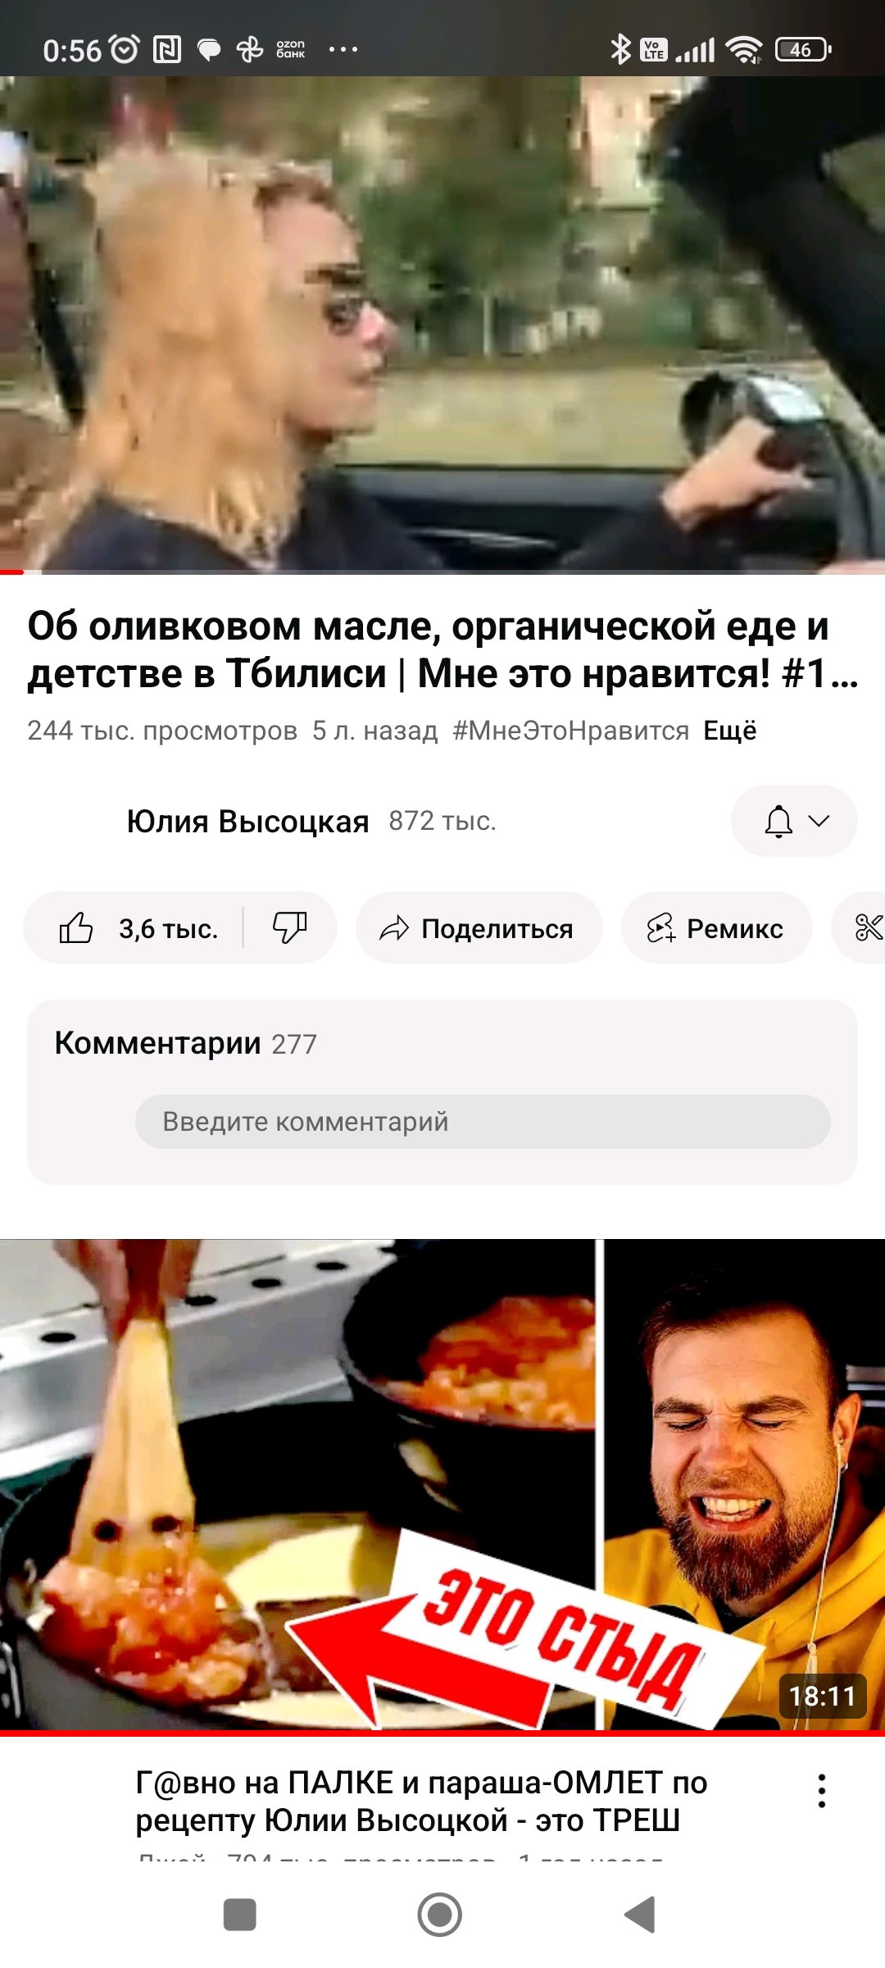Screen dimensions: 885x1968
Task: Tap the Введите комментарий input field
Action: point(483,1121)
